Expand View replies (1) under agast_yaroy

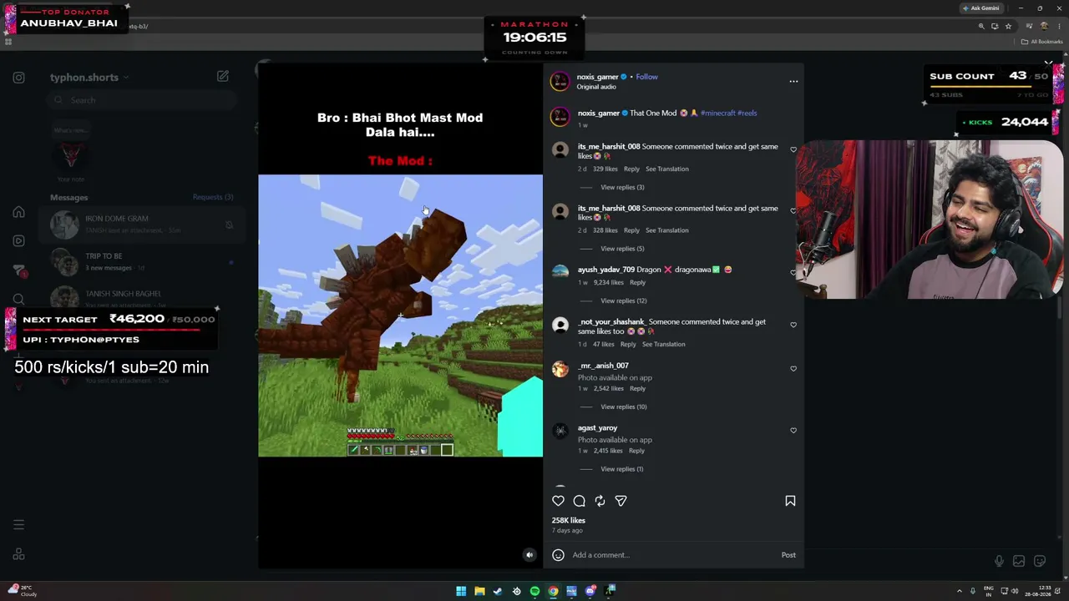pyautogui.click(x=622, y=469)
